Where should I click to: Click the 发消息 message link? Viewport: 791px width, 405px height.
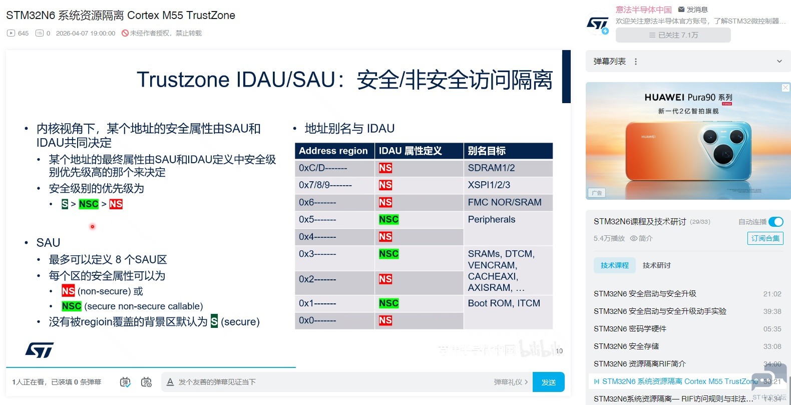pyautogui.click(x=697, y=10)
